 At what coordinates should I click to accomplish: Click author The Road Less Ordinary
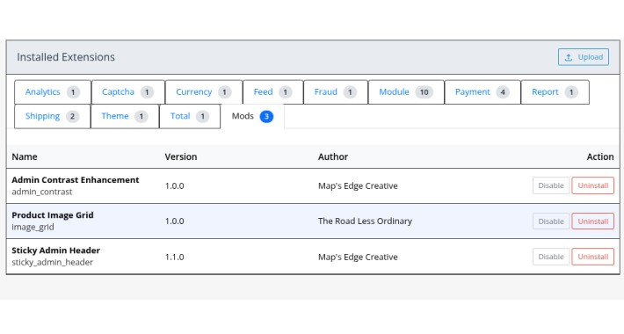[x=365, y=221]
